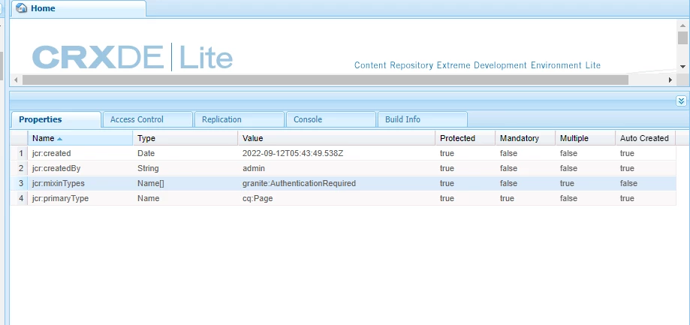Open the Properties tab
This screenshot has width=690, height=325.
tap(56, 119)
